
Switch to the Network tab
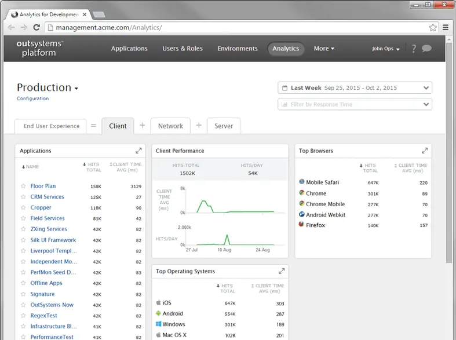170,126
